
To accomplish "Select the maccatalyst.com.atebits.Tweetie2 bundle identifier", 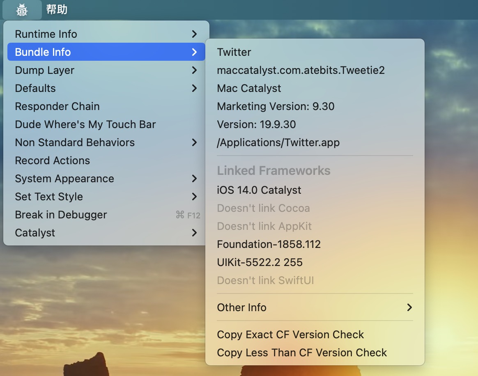I will point(301,70).
